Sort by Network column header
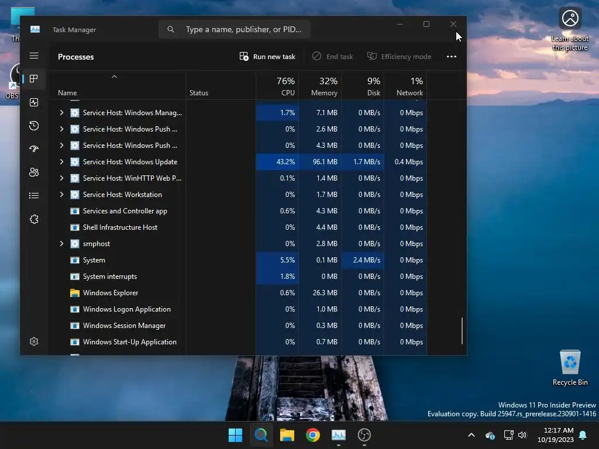The image size is (599, 449). tap(406, 85)
